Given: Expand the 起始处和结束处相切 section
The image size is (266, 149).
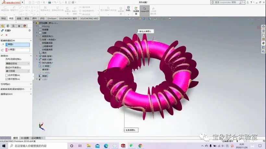Looking at the screenshot, I should click(31, 89).
